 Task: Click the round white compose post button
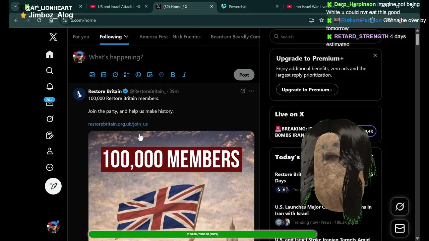[x=53, y=186]
